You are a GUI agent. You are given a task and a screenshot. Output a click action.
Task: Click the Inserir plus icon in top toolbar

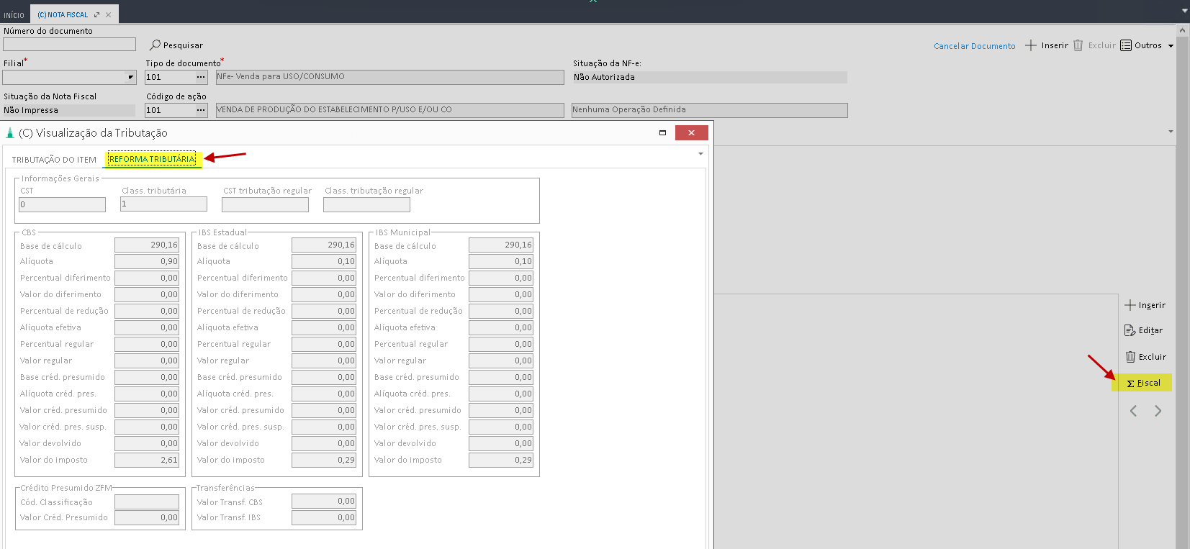coord(1031,45)
